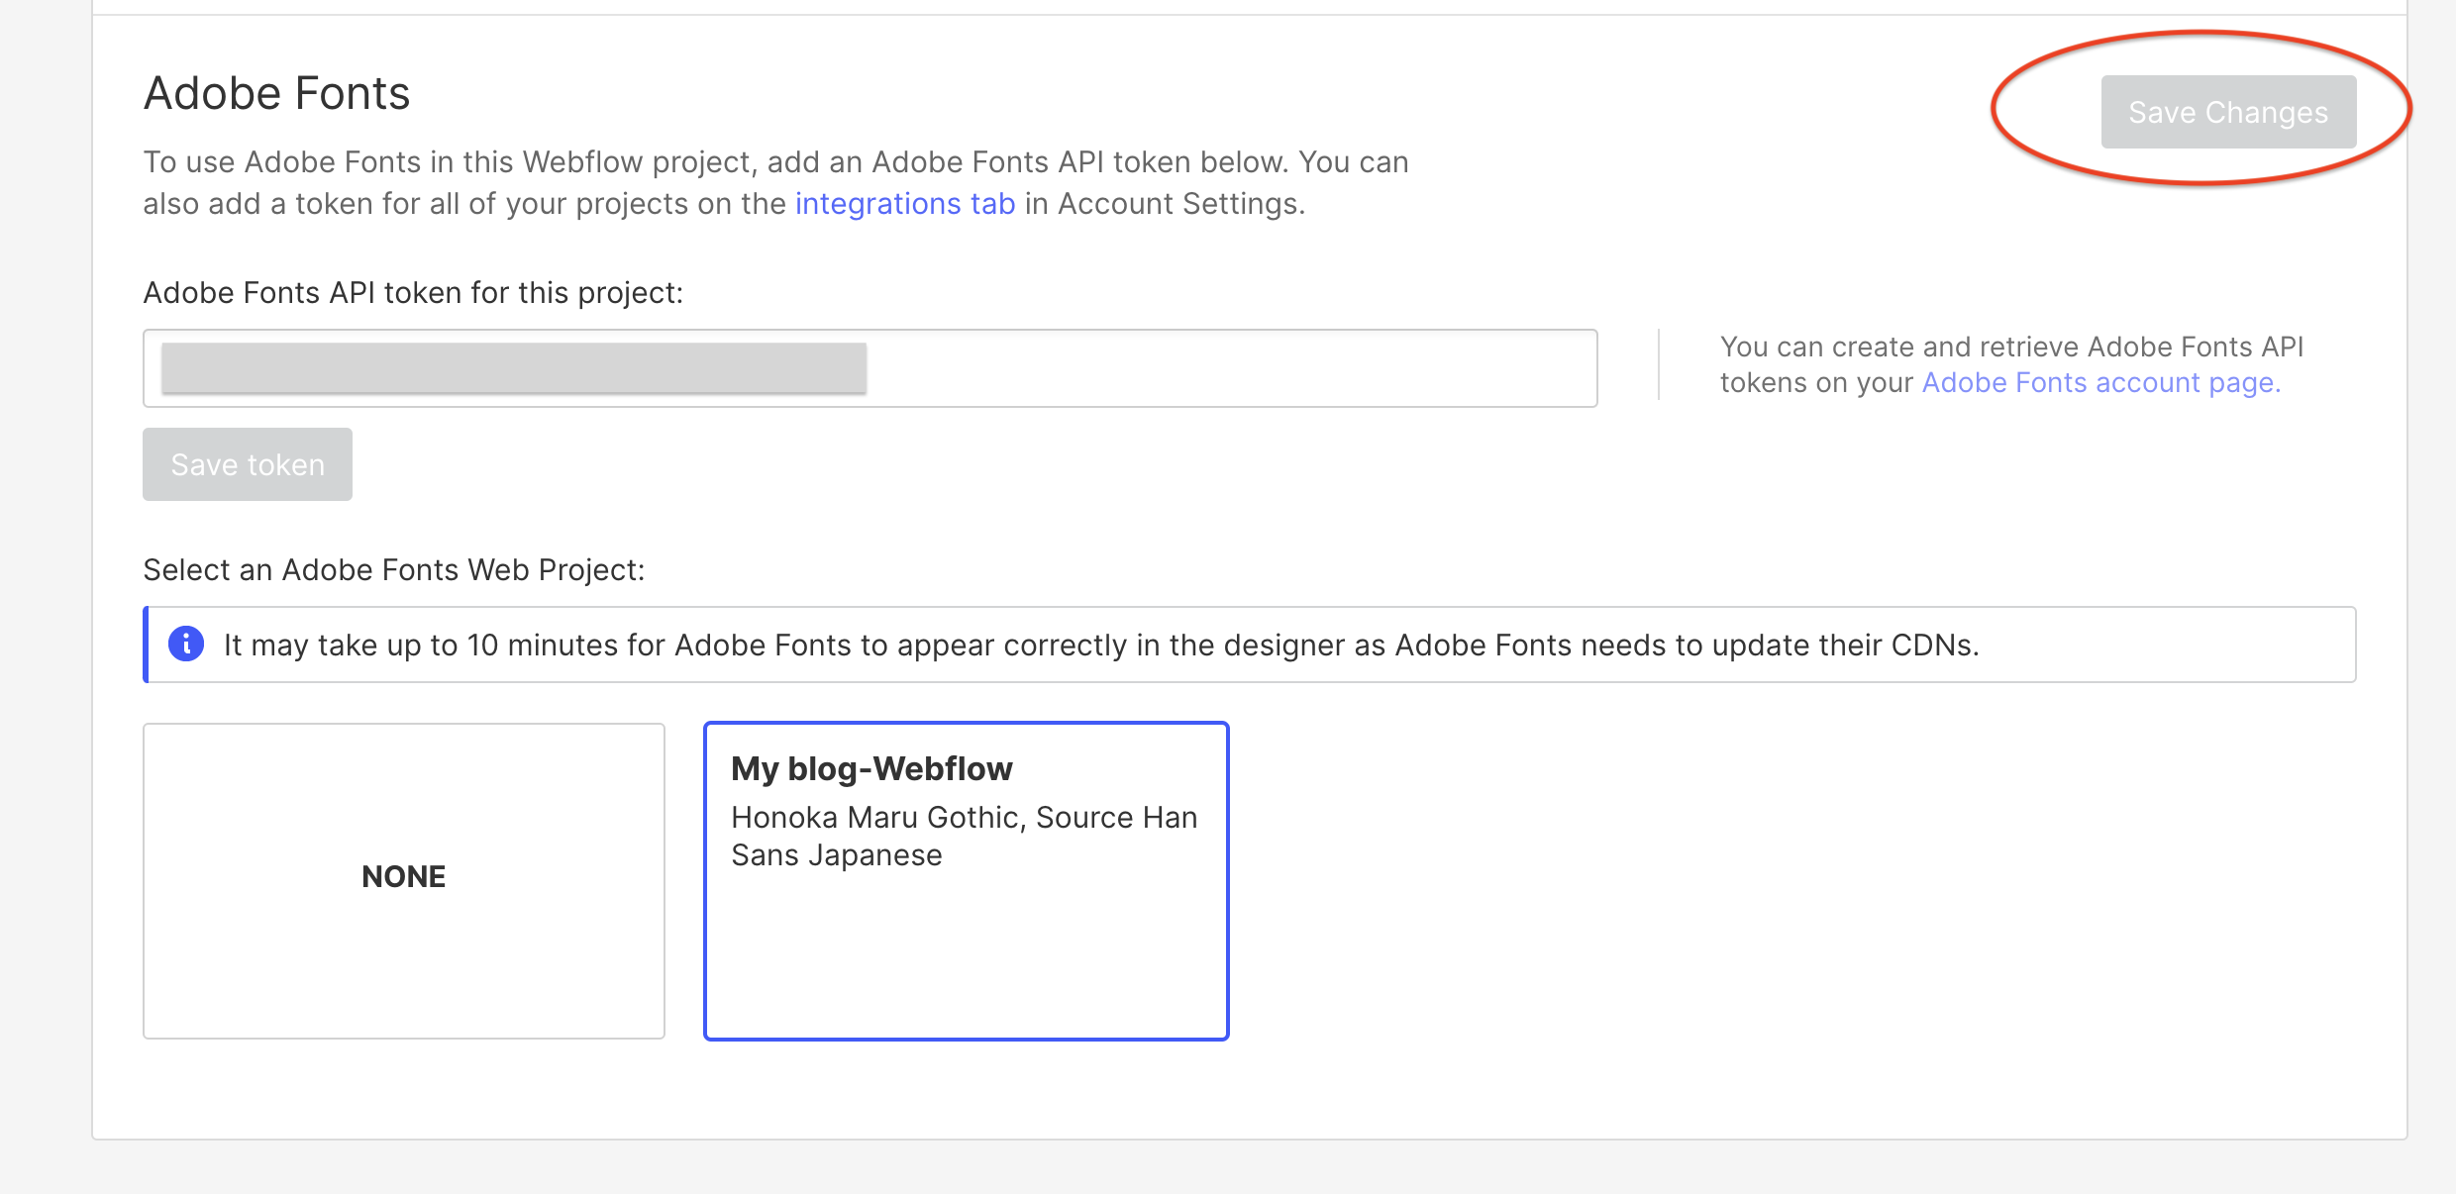Open the integrations tab link
Image resolution: width=2456 pixels, height=1194 pixels.
click(x=904, y=204)
